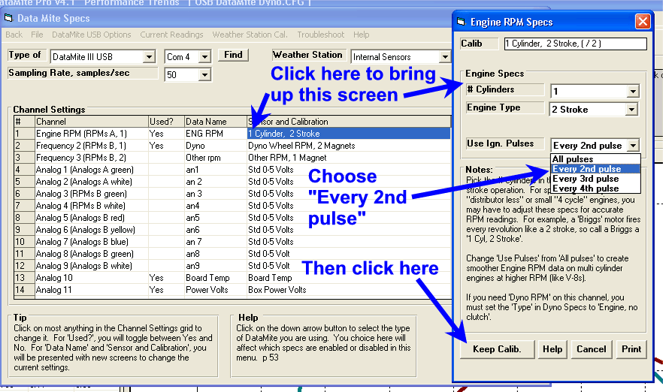Click Analog 4 (RPMs B white) cell
This screenshot has height=392, width=663.
click(92, 206)
